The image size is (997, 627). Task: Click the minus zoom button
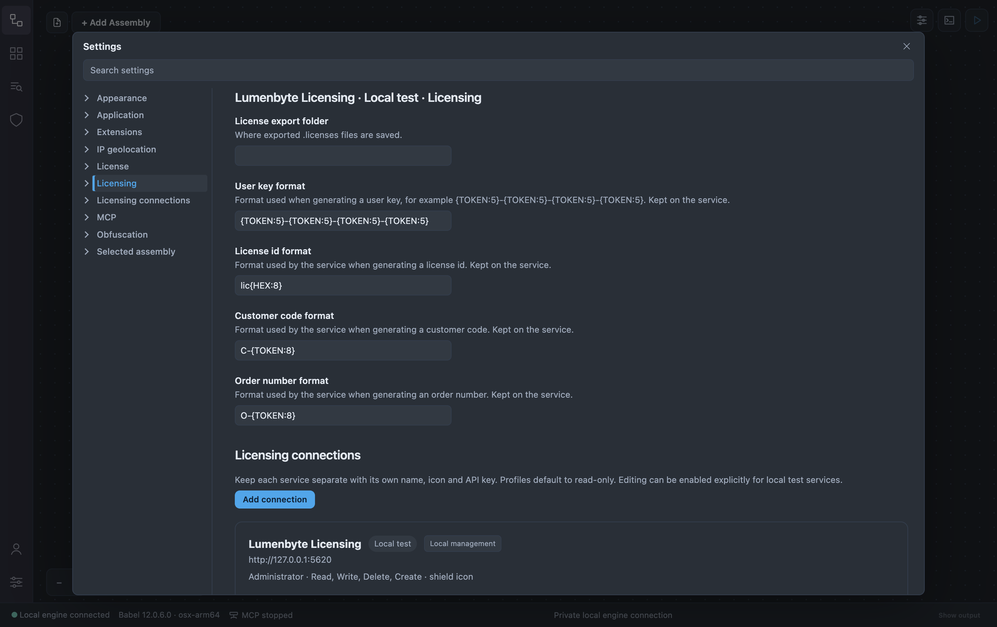click(59, 583)
